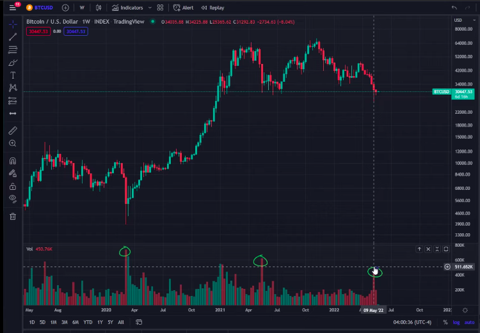Click the trash icon to remove drawings
The height and width of the screenshot is (333, 480).
pyautogui.click(x=13, y=217)
